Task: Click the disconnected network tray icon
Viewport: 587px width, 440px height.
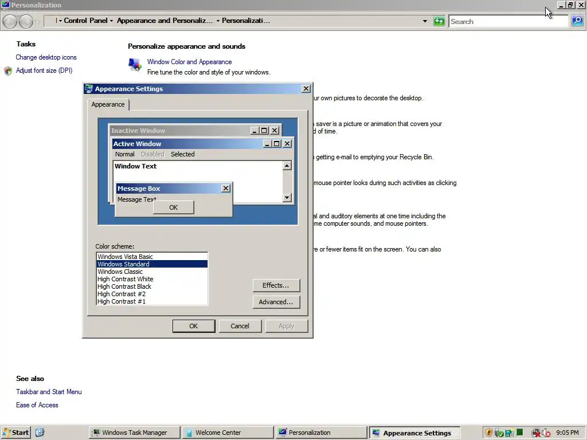Action: coord(536,433)
